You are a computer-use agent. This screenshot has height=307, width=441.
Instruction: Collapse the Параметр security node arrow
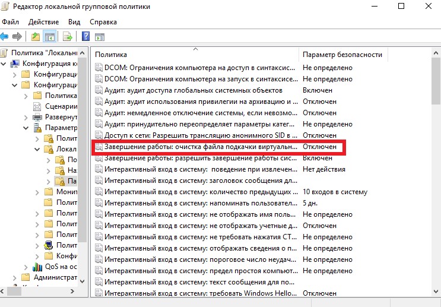tap(26, 128)
